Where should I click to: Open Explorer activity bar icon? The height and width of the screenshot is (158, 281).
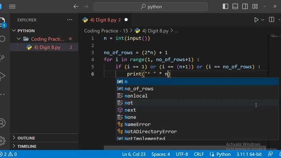pyautogui.click(x=3, y=22)
